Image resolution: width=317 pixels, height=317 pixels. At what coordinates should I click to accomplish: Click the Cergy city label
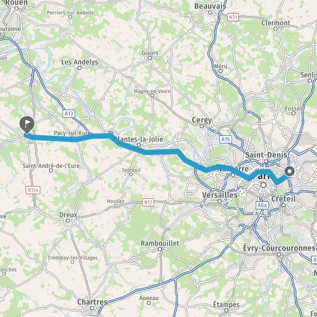pyautogui.click(x=202, y=120)
